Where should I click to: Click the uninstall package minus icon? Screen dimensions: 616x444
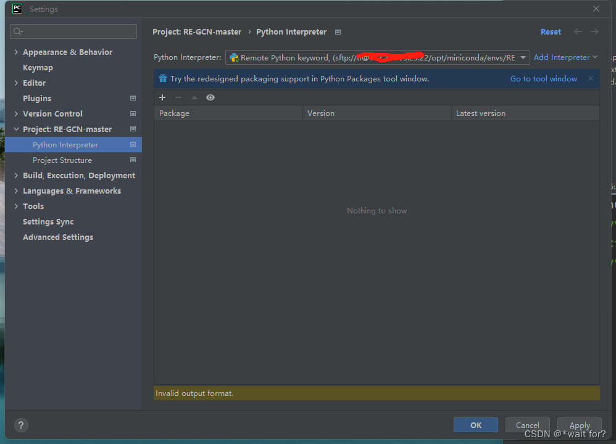point(178,97)
